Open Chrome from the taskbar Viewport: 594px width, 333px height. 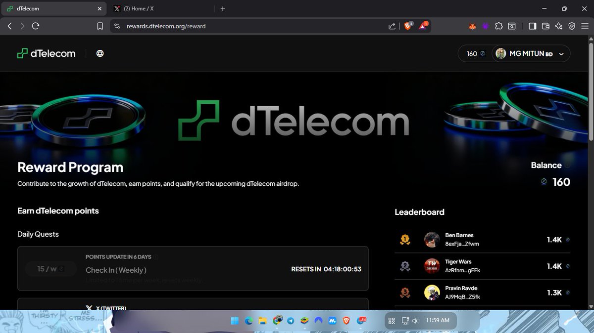click(x=278, y=321)
